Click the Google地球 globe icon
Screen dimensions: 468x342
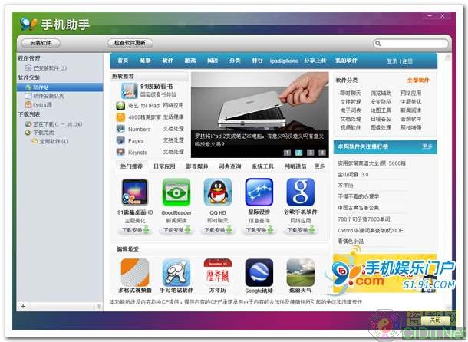click(x=259, y=272)
